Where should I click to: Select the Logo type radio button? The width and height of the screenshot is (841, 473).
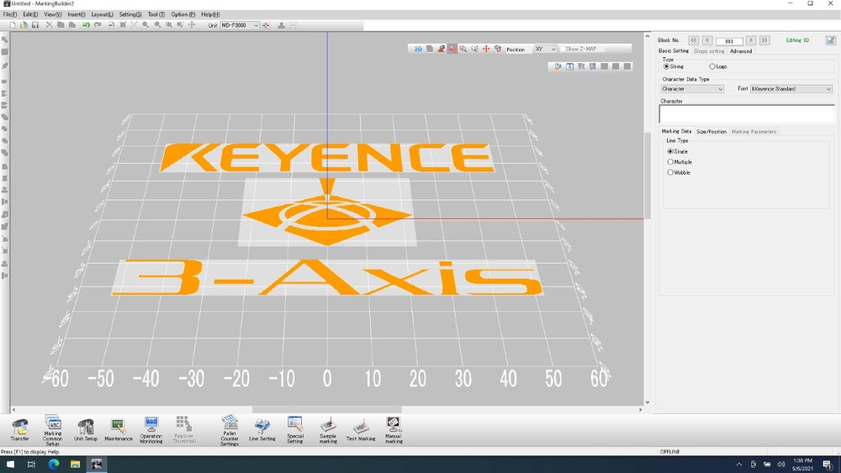point(712,66)
